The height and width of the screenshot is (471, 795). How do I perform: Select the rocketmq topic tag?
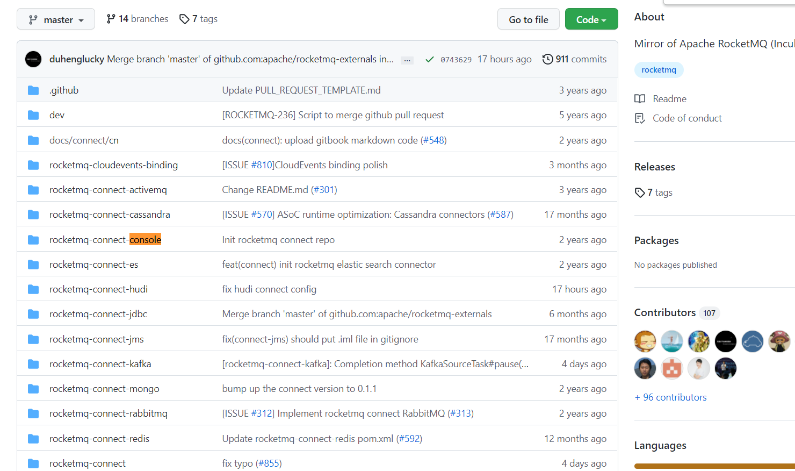click(659, 70)
